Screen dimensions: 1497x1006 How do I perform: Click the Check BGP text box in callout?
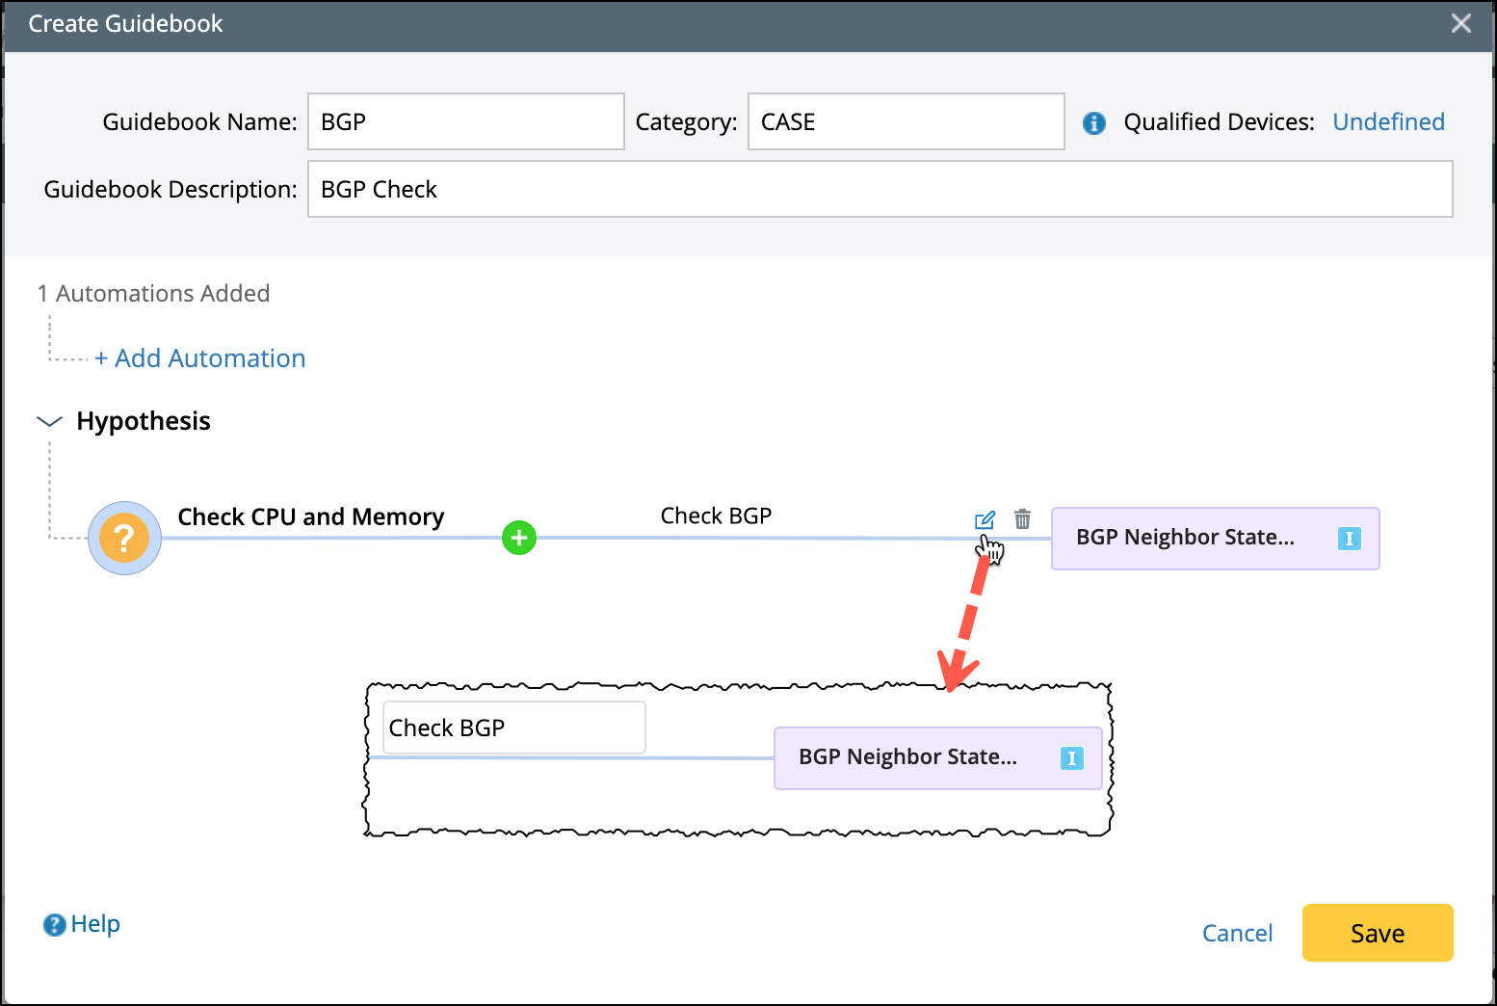pos(514,728)
